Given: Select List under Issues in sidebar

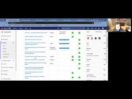Looking at the screenshot, I should point(4,46).
